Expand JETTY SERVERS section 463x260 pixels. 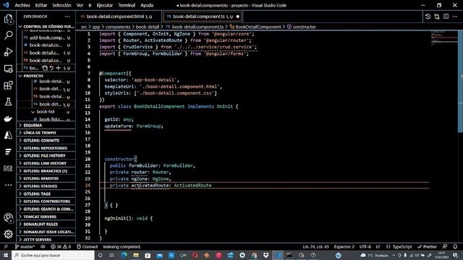tap(46, 240)
